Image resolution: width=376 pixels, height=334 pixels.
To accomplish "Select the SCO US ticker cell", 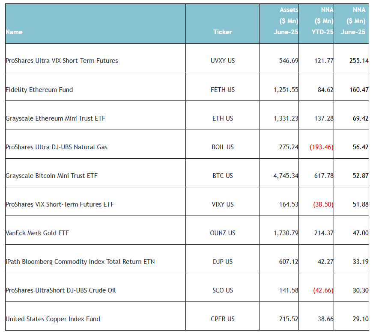I will pos(223,290).
